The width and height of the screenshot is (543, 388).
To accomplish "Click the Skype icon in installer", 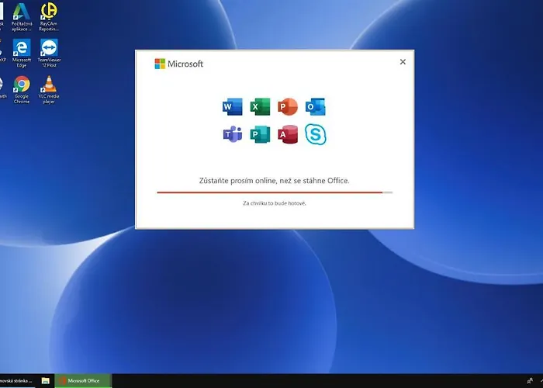I will (316, 134).
